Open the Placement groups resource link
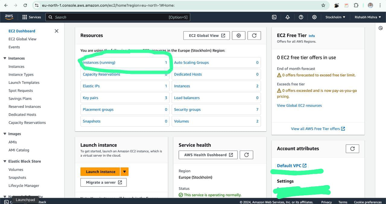The width and height of the screenshot is (386, 204). [x=98, y=109]
